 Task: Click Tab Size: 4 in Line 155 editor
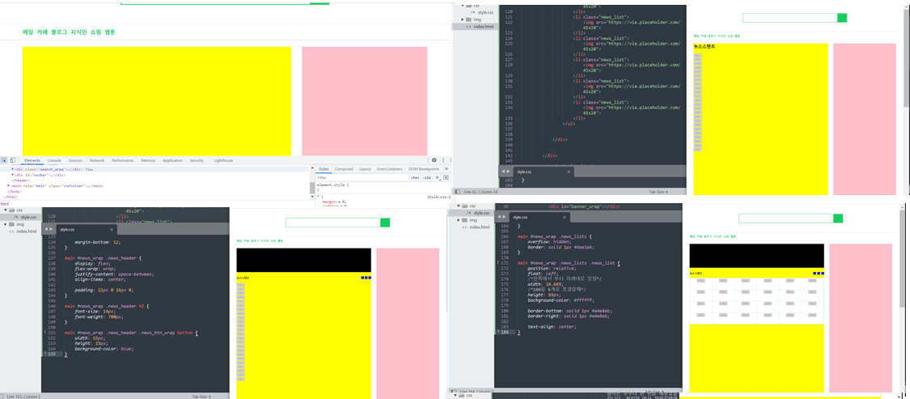[x=201, y=396]
